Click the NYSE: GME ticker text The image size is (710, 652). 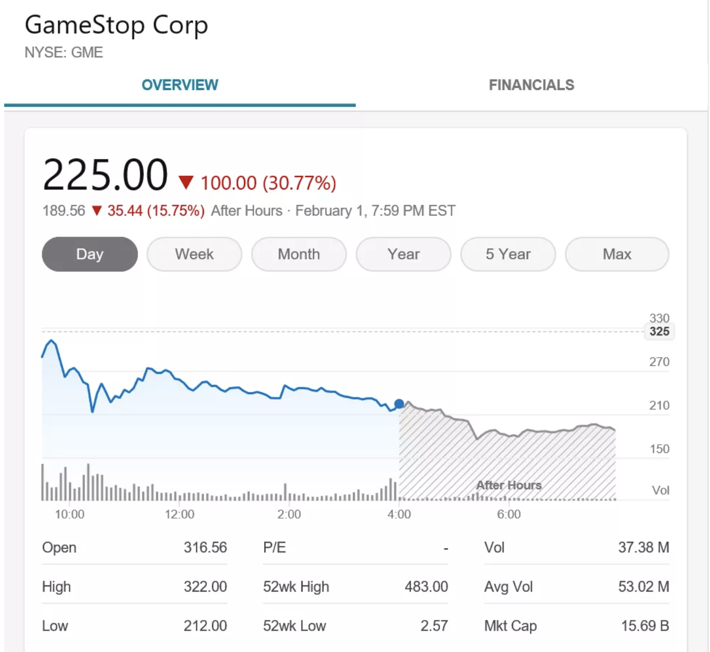(64, 52)
